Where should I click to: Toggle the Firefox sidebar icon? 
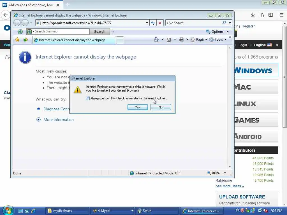[271, 15]
